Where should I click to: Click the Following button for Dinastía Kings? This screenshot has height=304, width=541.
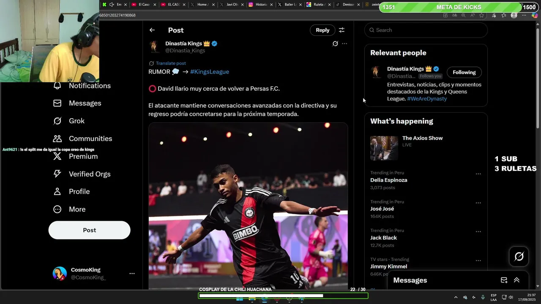click(464, 72)
